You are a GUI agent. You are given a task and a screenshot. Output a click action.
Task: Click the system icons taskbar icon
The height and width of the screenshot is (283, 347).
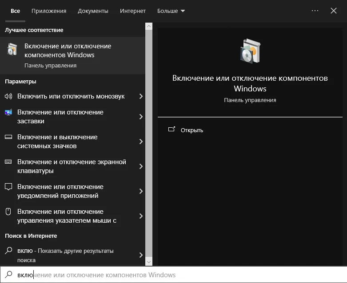(x=8, y=137)
